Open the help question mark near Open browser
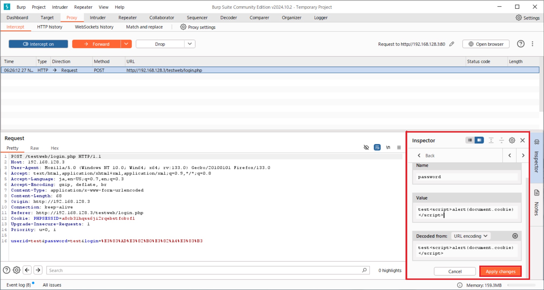Image resolution: width=544 pixels, height=290 pixels. coord(521,44)
